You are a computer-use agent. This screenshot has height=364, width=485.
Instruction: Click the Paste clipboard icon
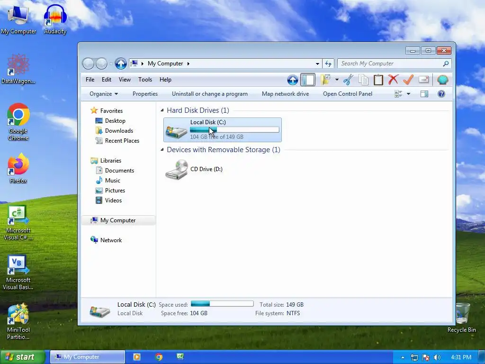[378, 80]
